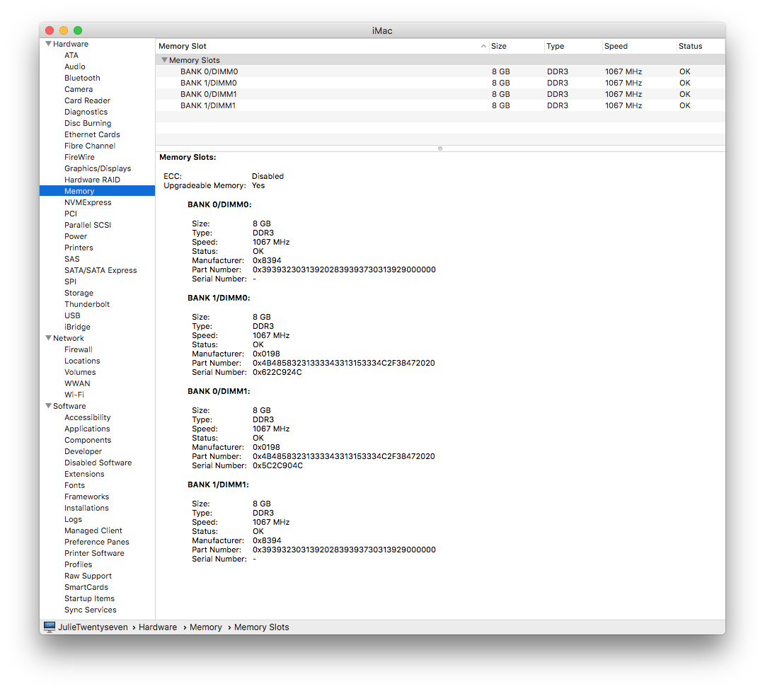Select Volumes under Network
Image resolution: width=765 pixels, height=691 pixels.
(80, 372)
